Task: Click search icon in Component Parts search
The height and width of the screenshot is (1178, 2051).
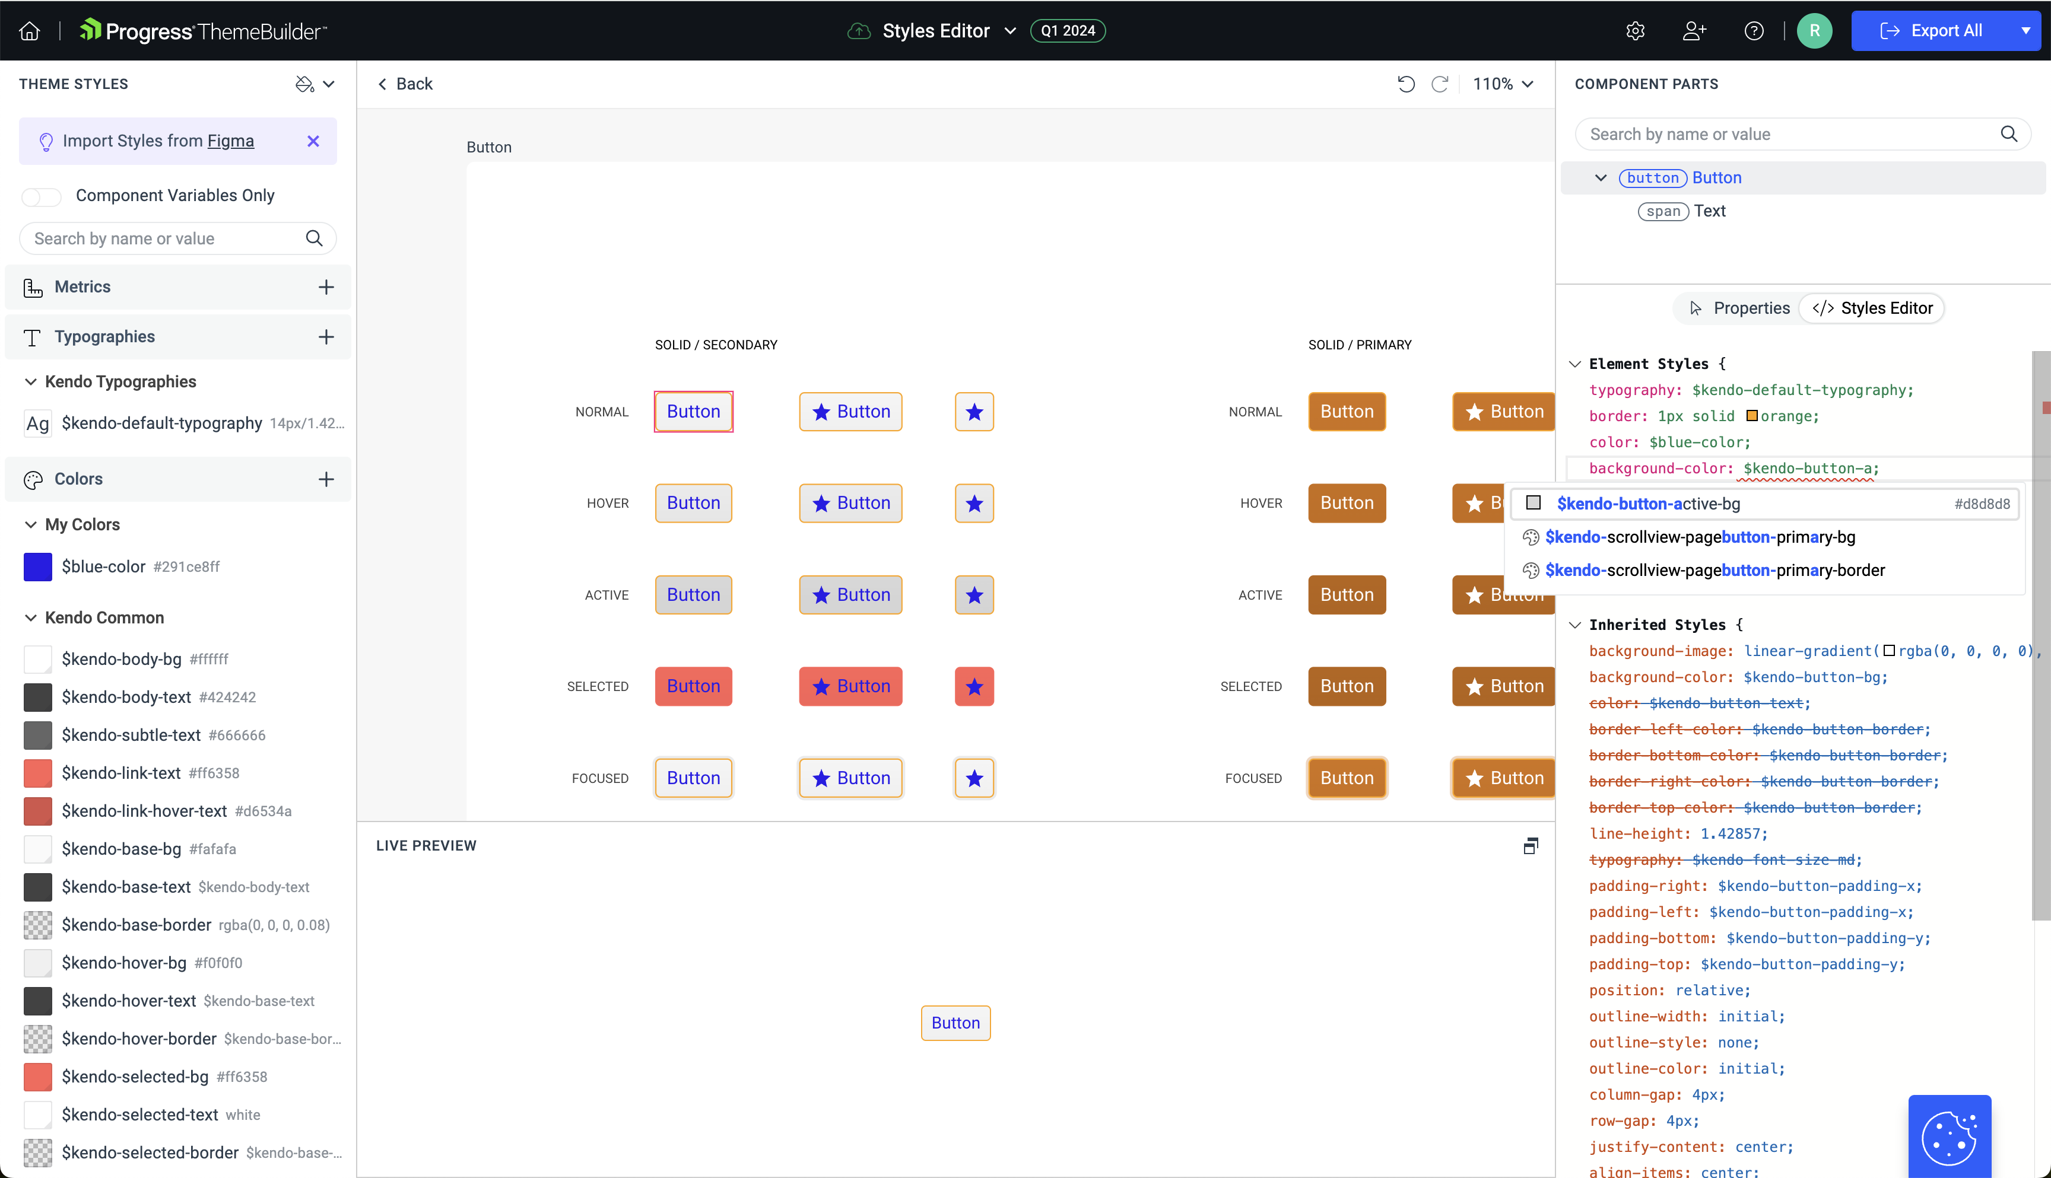Action: pos(2009,133)
